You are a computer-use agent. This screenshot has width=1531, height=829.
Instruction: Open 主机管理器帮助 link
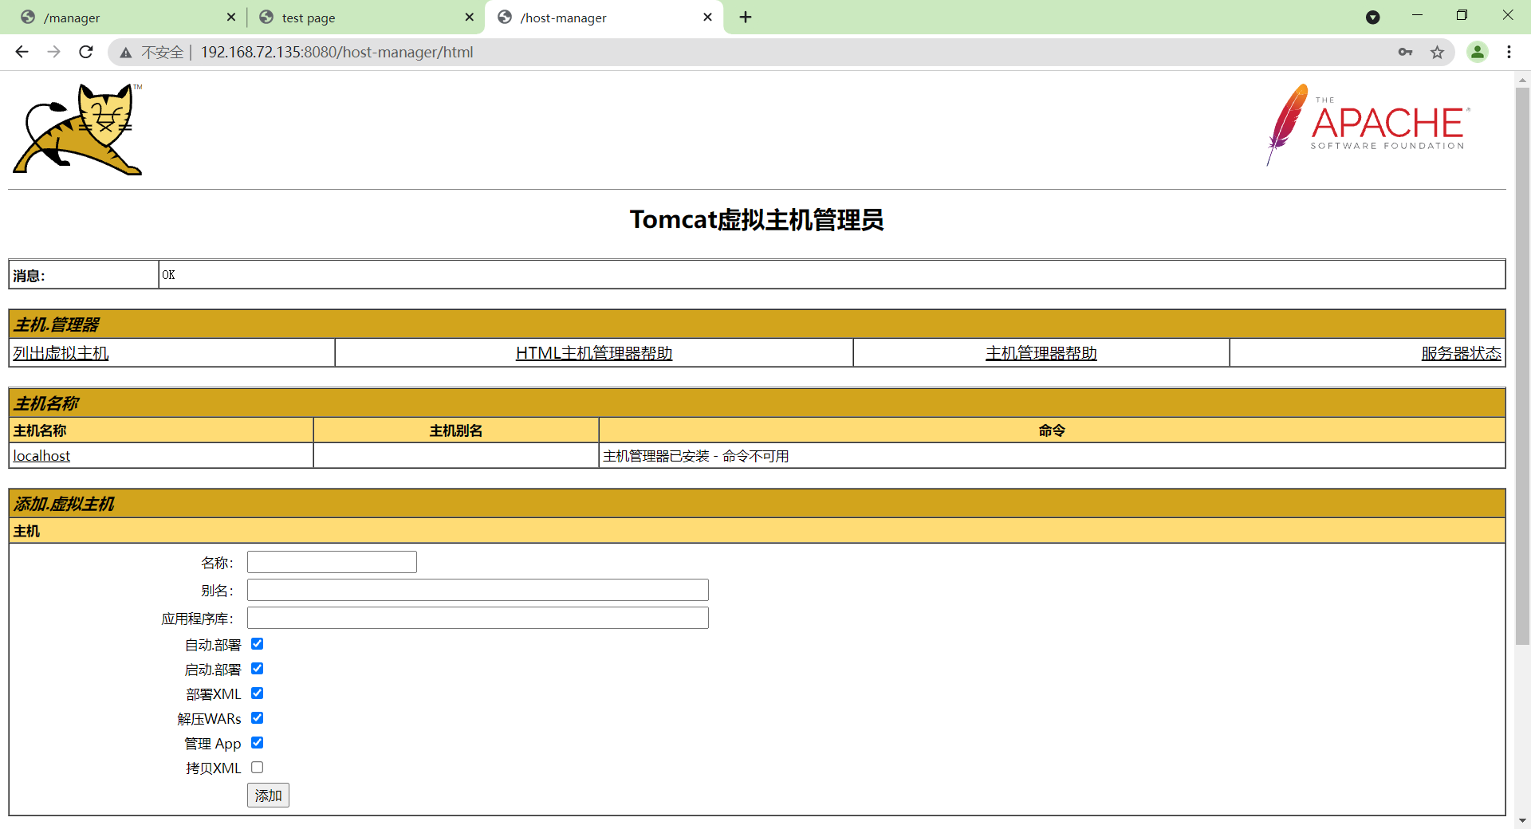coord(1041,353)
